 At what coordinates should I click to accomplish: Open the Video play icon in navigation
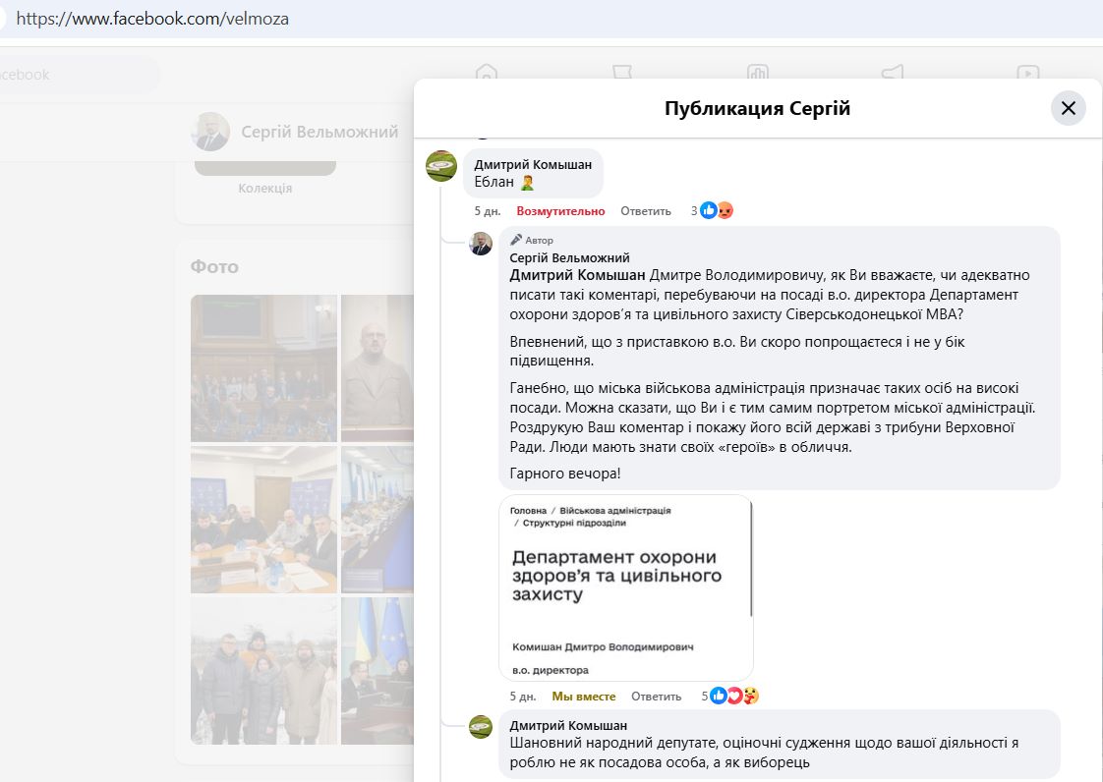tap(1027, 74)
